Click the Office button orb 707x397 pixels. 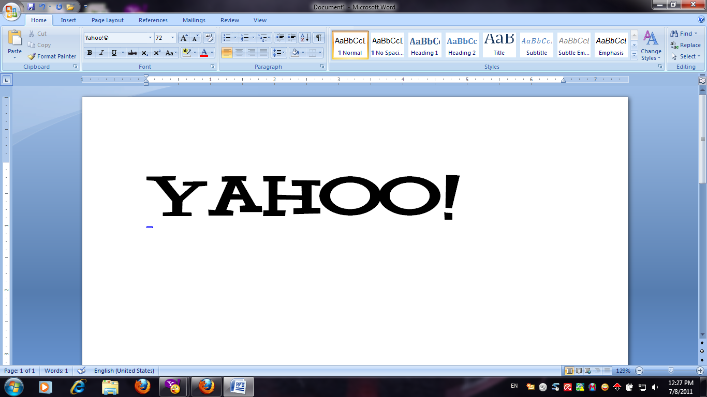pyautogui.click(x=11, y=10)
